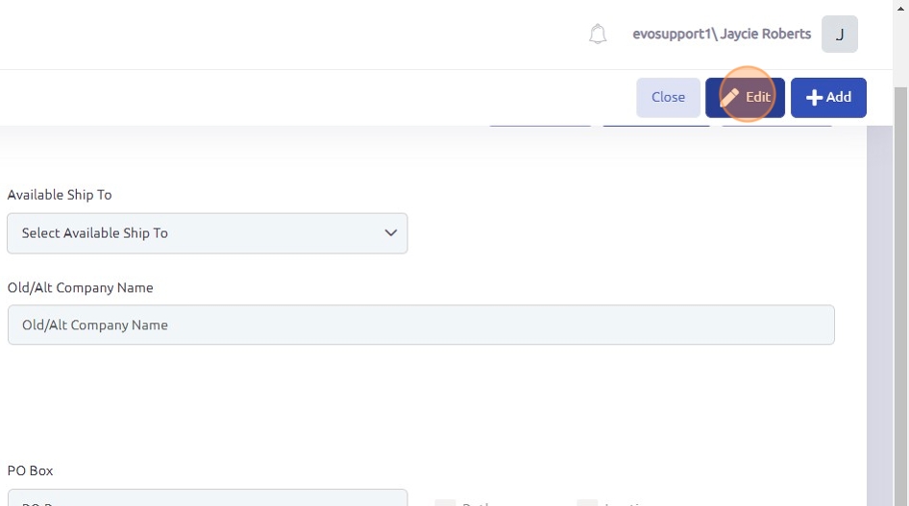Click the vertical scrollbar thumb

pos(900,288)
